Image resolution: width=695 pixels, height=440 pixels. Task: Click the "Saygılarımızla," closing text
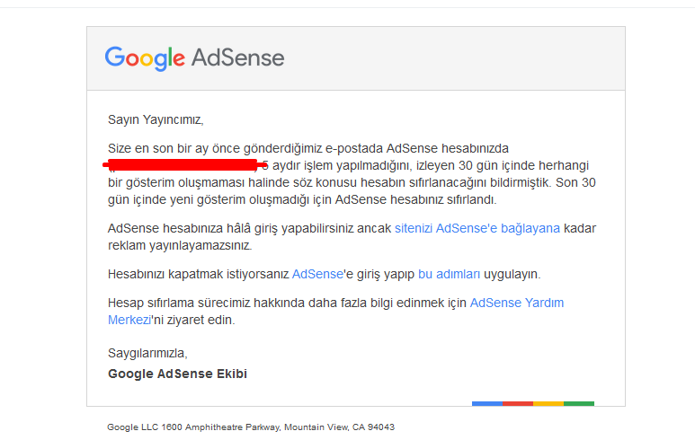147,353
